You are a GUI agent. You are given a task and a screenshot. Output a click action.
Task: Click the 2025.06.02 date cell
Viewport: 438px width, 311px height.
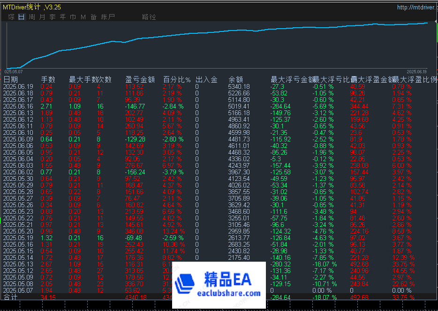point(18,172)
